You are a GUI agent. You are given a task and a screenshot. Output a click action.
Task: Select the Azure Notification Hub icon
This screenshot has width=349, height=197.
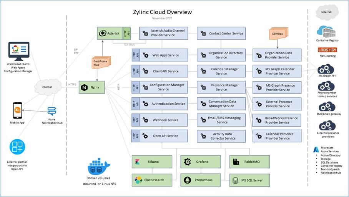pyautogui.click(x=52, y=111)
